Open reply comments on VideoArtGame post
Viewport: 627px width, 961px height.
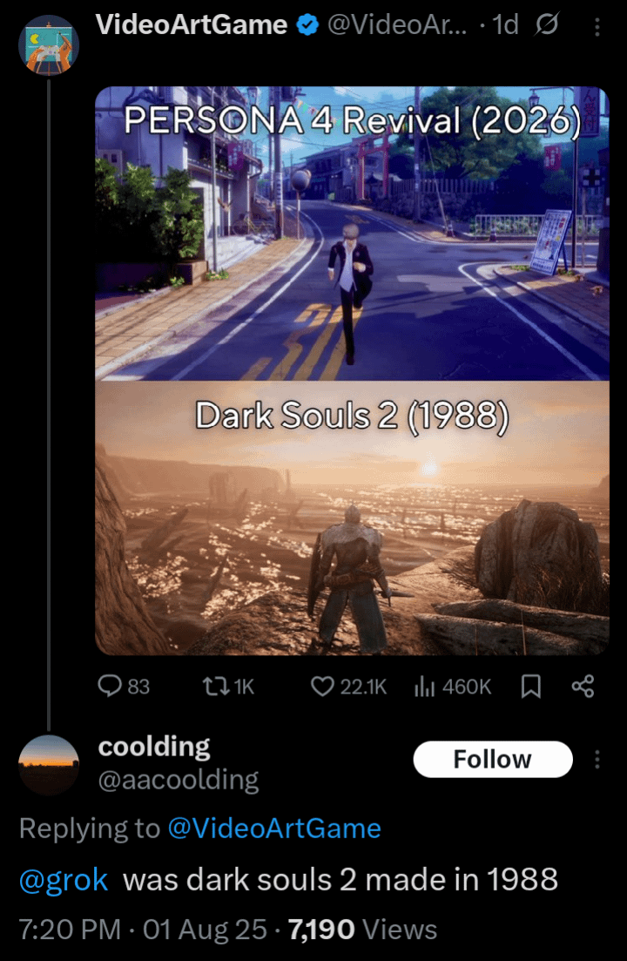click(x=124, y=686)
